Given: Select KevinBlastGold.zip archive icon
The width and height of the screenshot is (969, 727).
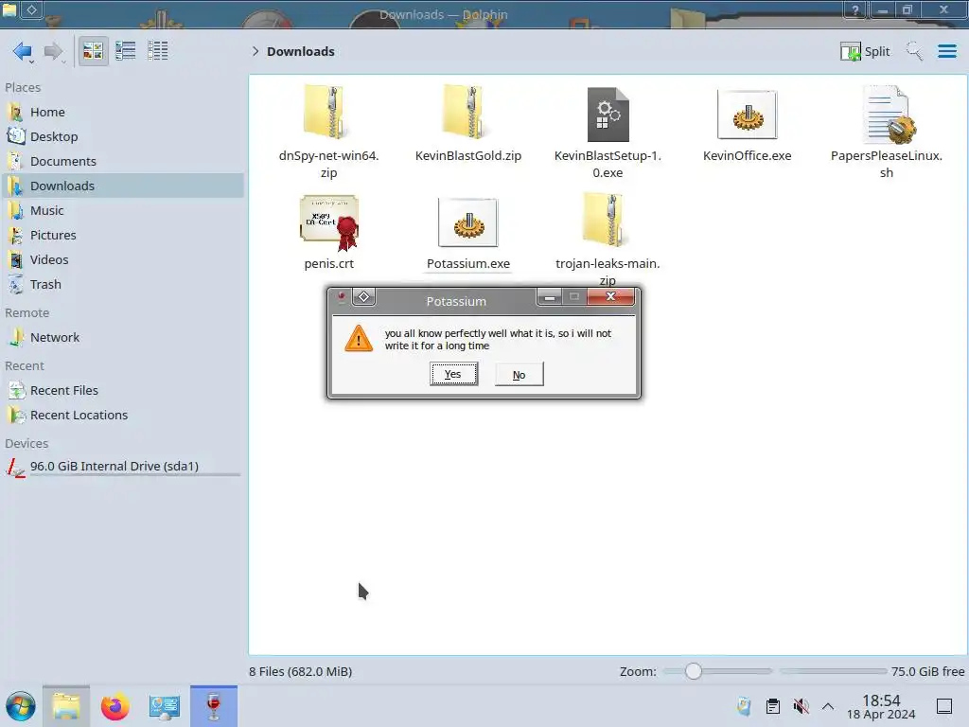Looking at the screenshot, I should click(465, 113).
